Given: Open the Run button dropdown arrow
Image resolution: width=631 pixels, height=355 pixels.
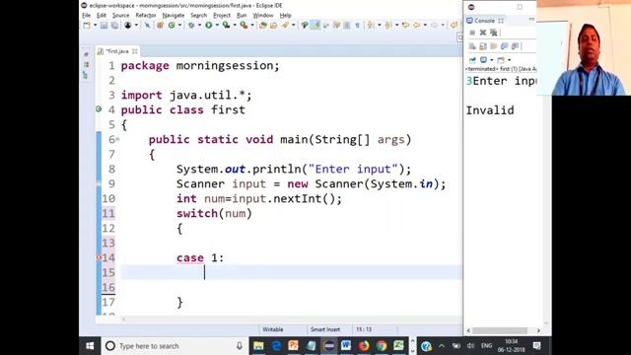Looking at the screenshot, I should coord(217,26).
